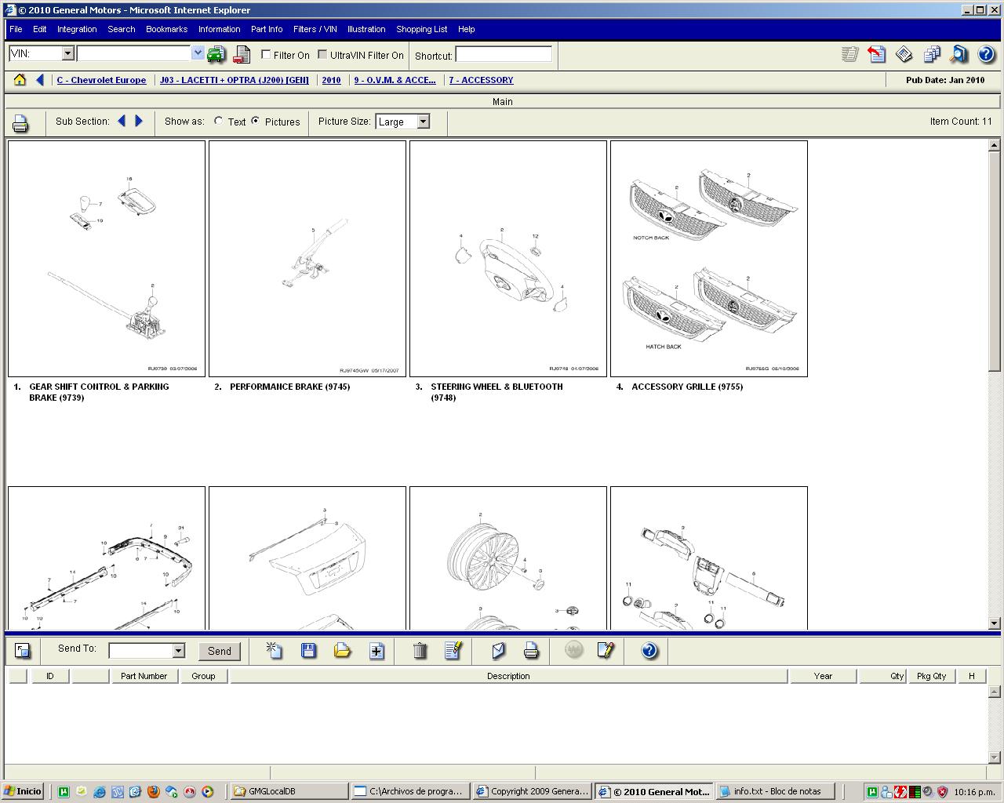This screenshot has width=1004, height=803.
Task: Open the Gear Shift Control illustration thumbnail
Action: tap(107, 259)
